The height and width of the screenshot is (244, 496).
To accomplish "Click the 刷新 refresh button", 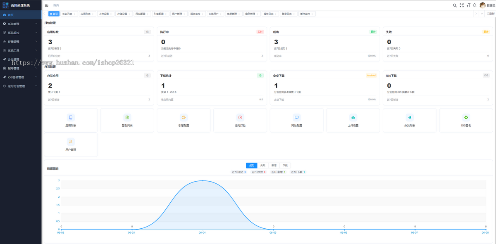I will click(x=490, y=14).
